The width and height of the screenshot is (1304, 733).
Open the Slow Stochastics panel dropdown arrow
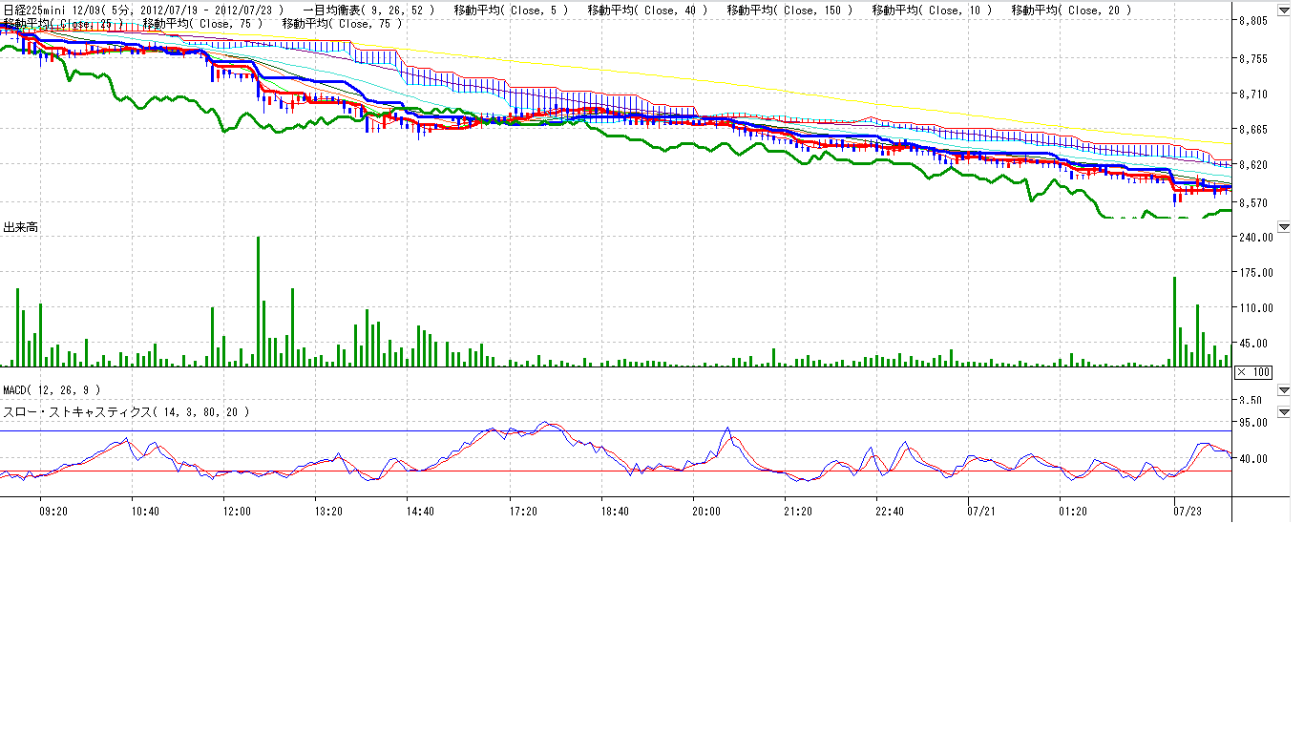pyautogui.click(x=1284, y=412)
